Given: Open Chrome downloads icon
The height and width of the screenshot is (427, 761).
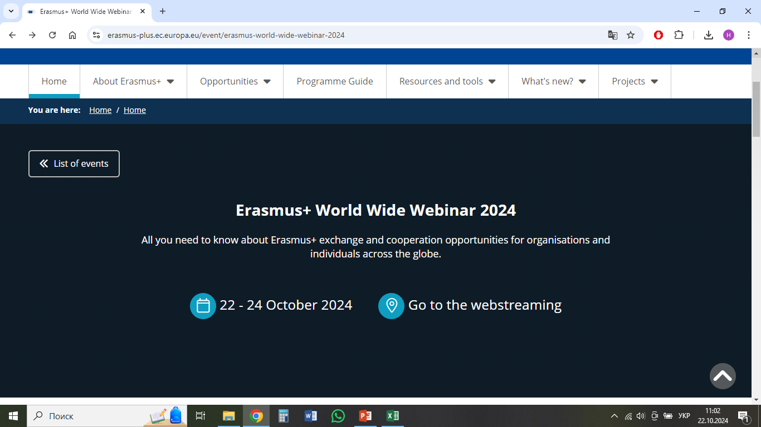Looking at the screenshot, I should [x=708, y=35].
